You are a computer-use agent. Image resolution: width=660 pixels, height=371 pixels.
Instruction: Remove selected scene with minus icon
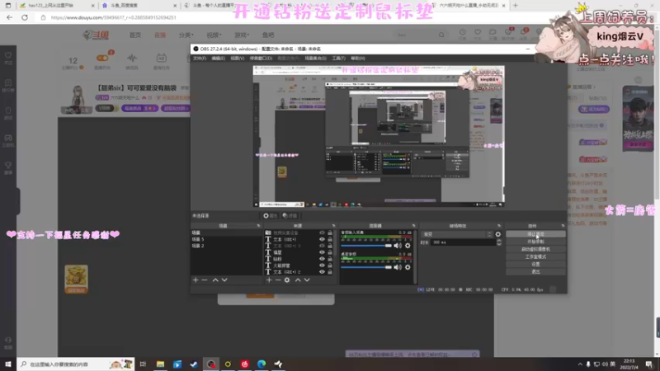point(205,280)
